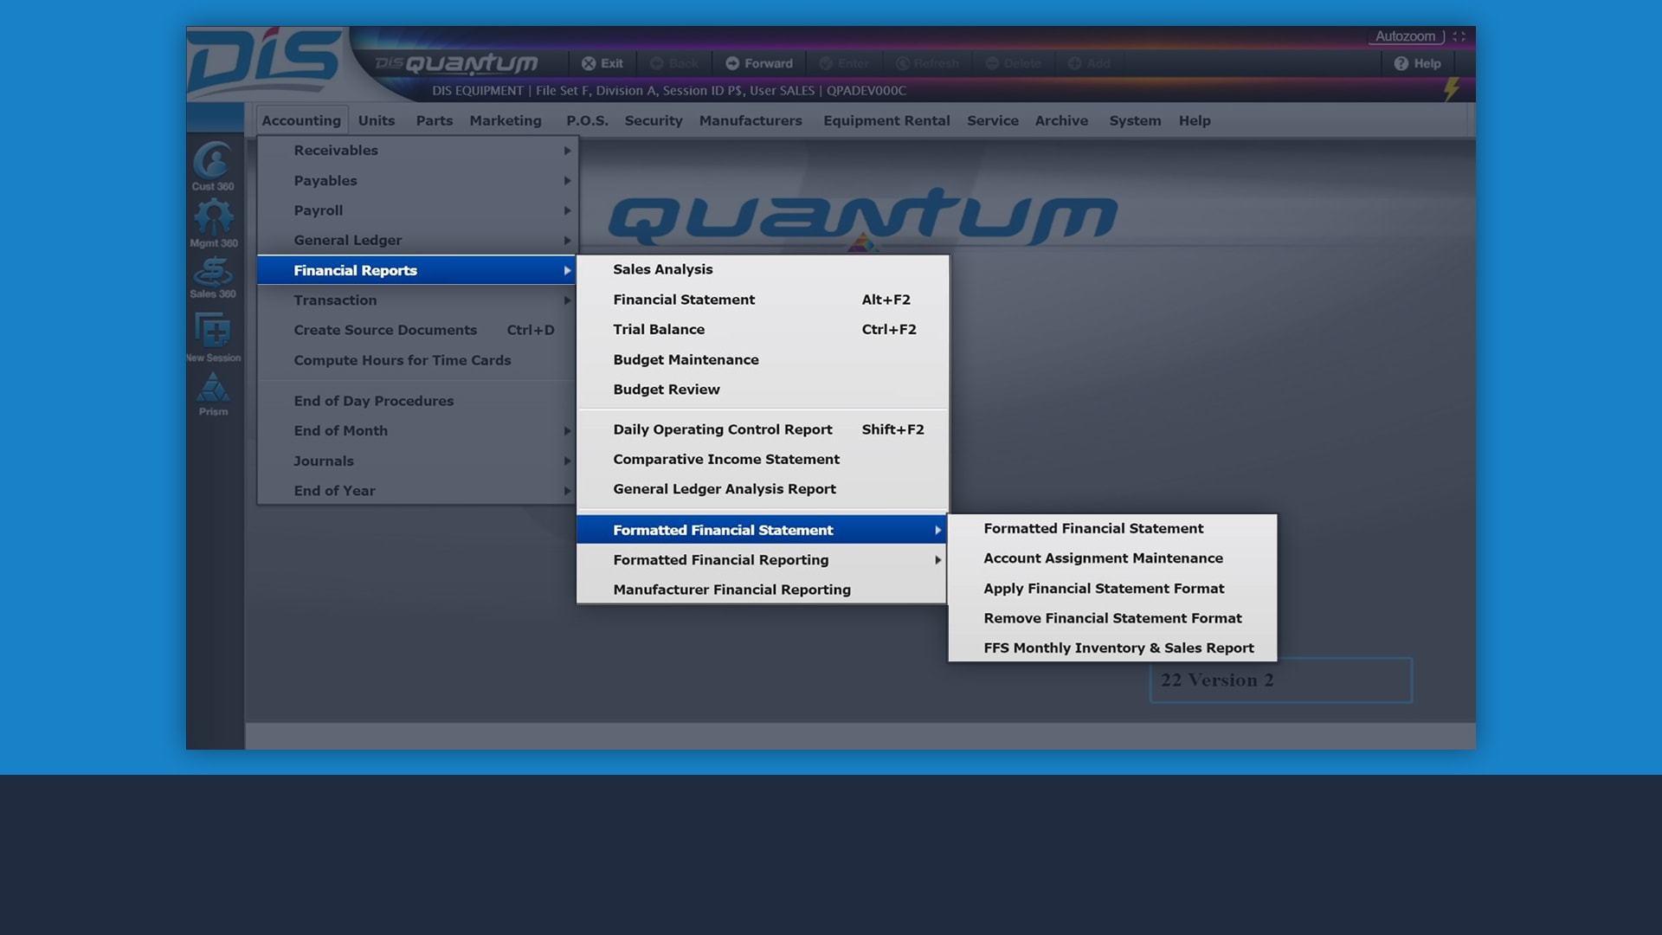Click the dimmed Delete toolbar button
Image resolution: width=1662 pixels, height=935 pixels.
1013,63
